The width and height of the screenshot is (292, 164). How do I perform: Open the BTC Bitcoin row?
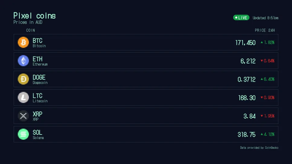[146, 42]
